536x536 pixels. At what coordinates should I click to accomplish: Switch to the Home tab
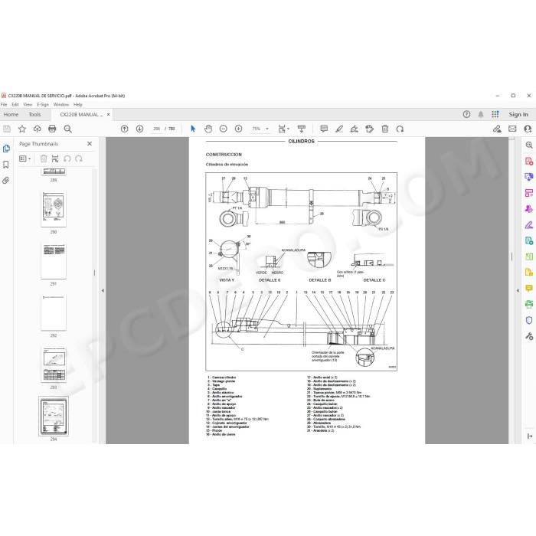pos(11,115)
